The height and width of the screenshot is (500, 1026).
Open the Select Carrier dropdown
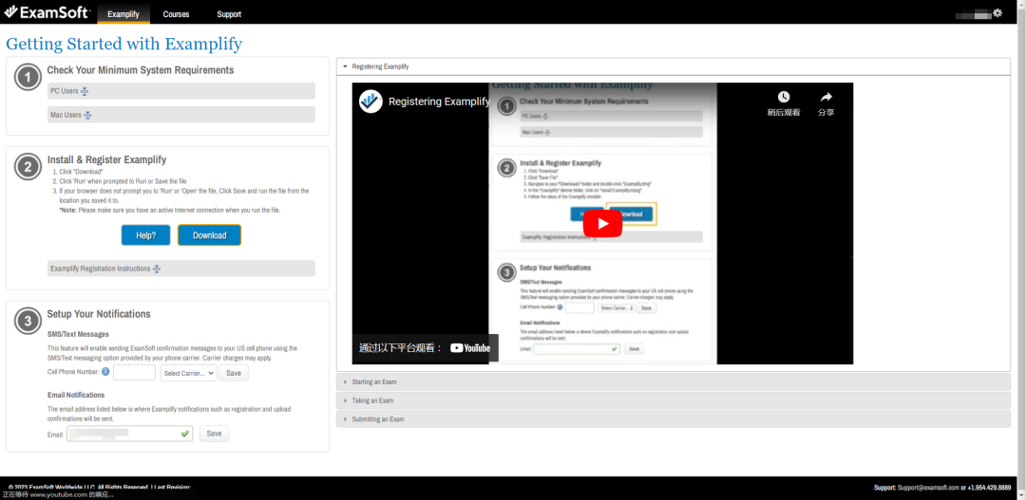(x=188, y=373)
